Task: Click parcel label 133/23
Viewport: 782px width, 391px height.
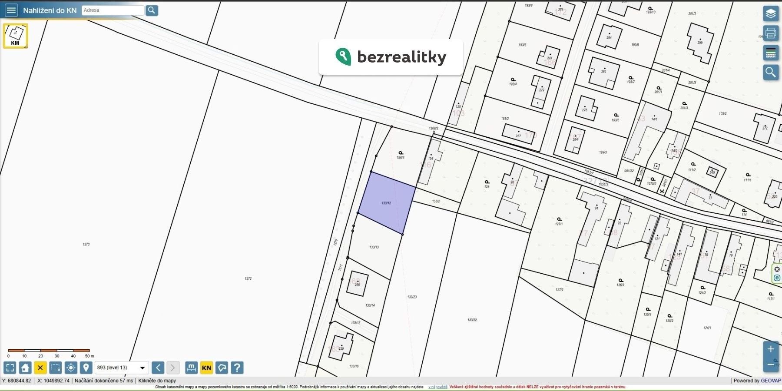Action: (412, 297)
